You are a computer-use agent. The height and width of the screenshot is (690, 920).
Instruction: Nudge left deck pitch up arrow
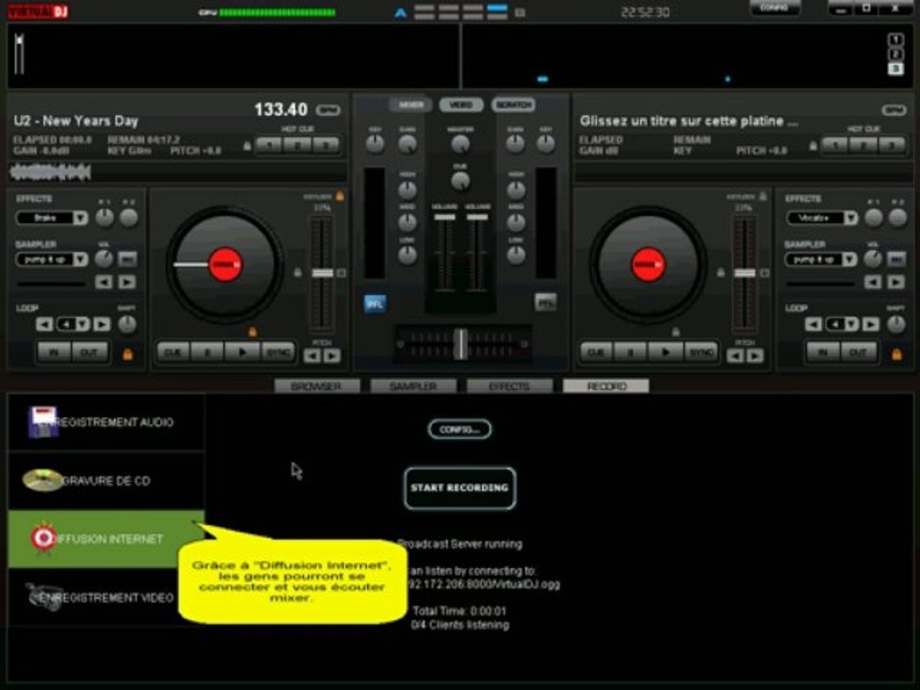coord(333,356)
